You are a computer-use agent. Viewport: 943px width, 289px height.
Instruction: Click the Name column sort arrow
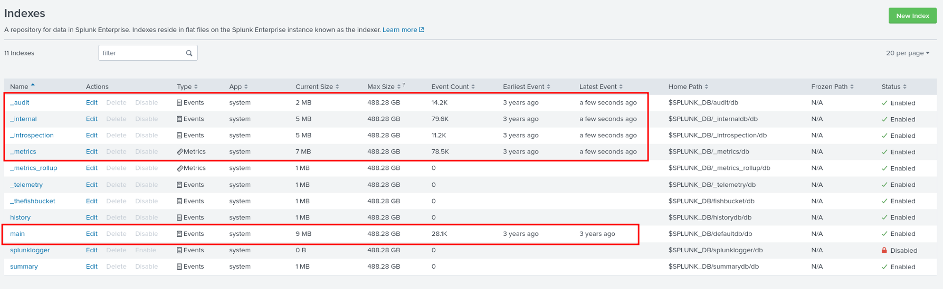pyautogui.click(x=33, y=85)
